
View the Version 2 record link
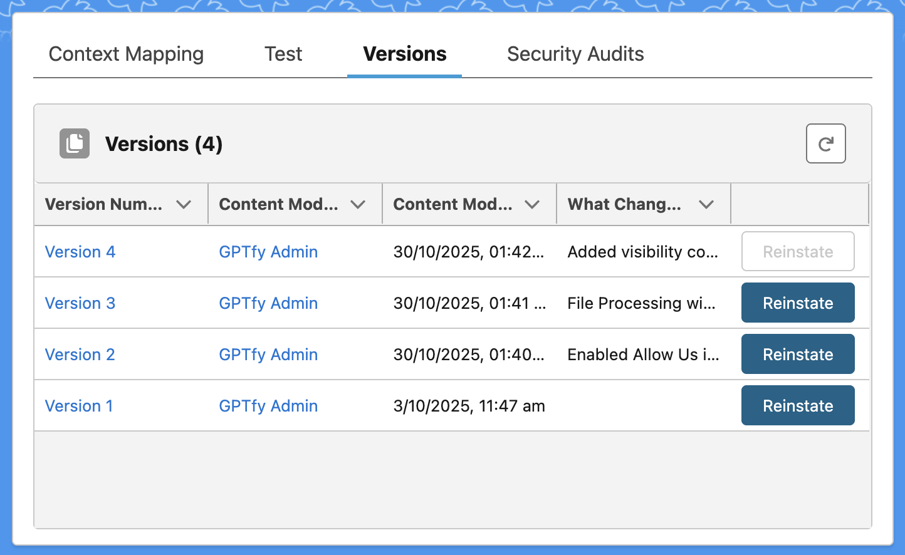80,355
